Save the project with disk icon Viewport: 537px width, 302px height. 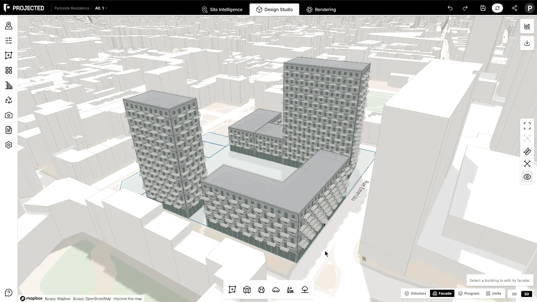tap(483, 8)
